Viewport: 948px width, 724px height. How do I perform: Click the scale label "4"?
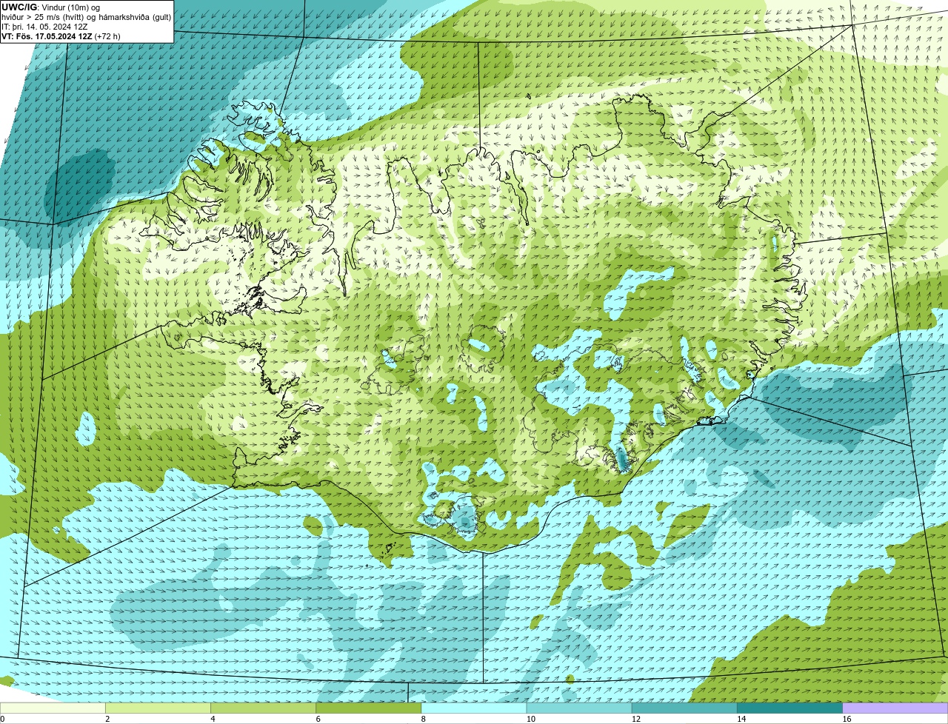(x=213, y=719)
